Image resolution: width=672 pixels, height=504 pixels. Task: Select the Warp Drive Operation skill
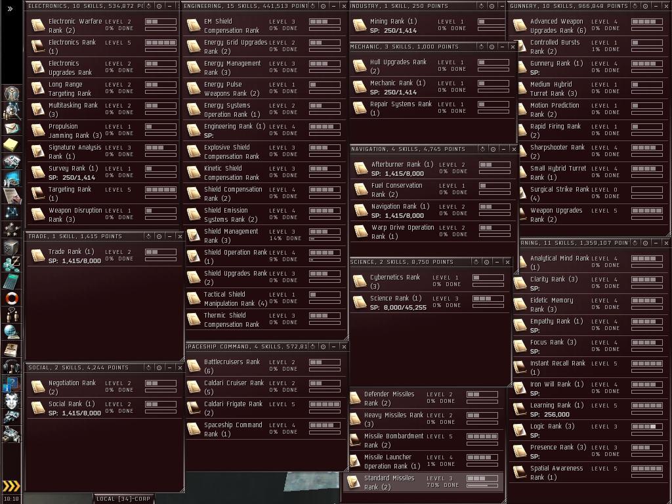[x=433, y=232]
